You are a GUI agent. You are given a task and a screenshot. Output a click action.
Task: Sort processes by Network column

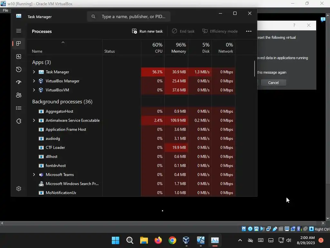(x=224, y=48)
